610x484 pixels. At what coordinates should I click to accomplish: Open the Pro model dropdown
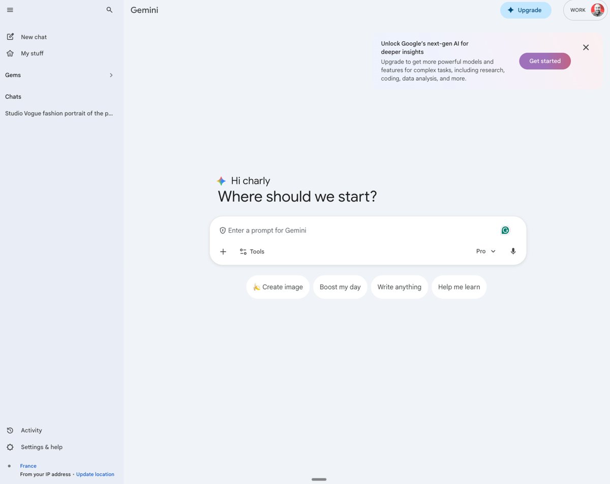486,251
